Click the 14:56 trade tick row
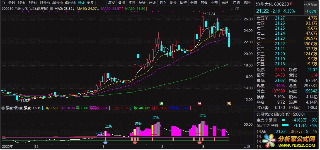The height and width of the screenshot is (150, 320). (x=287, y=131)
